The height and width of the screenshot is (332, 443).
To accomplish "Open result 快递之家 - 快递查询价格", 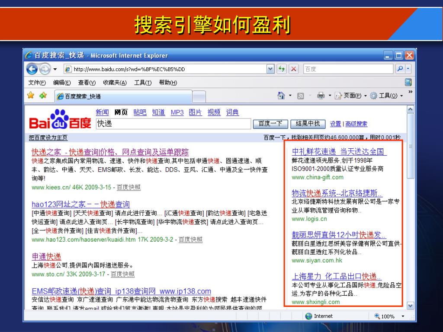I will coord(110,152).
